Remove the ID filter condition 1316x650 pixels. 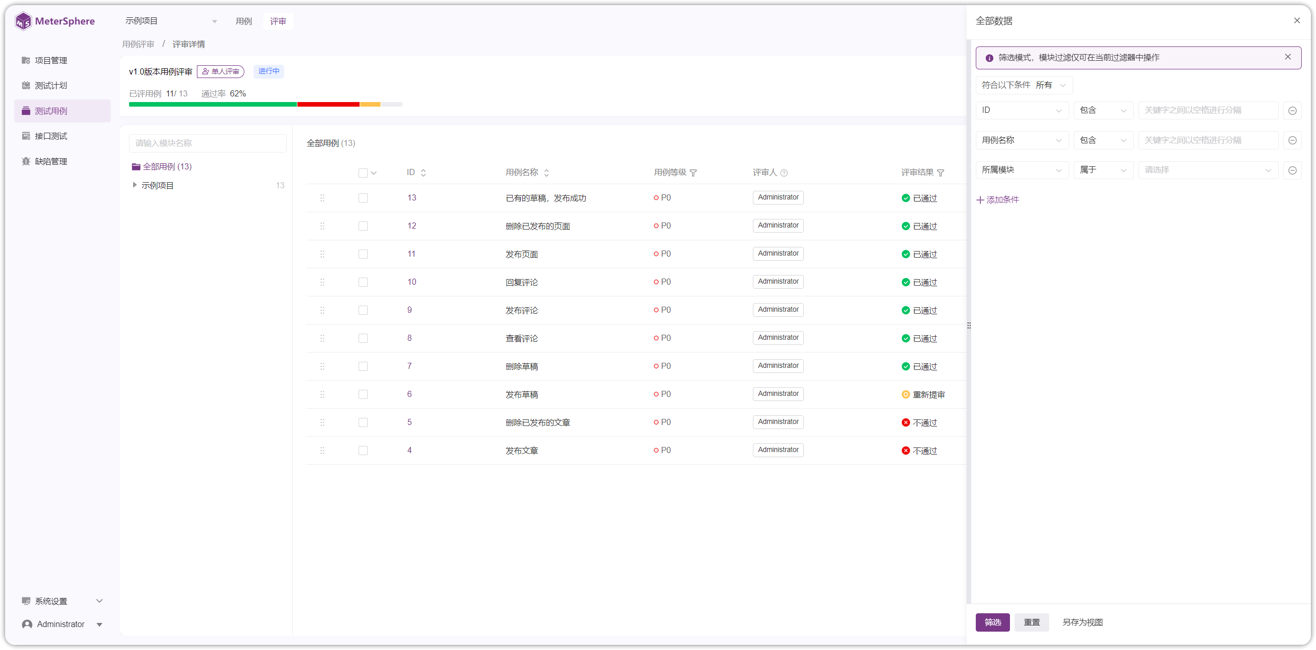click(x=1293, y=110)
